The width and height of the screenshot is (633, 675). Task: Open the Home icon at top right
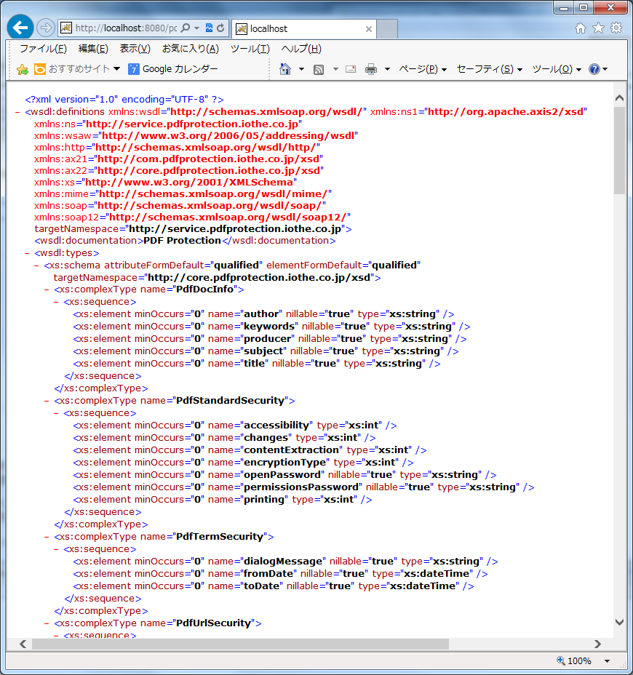(581, 28)
